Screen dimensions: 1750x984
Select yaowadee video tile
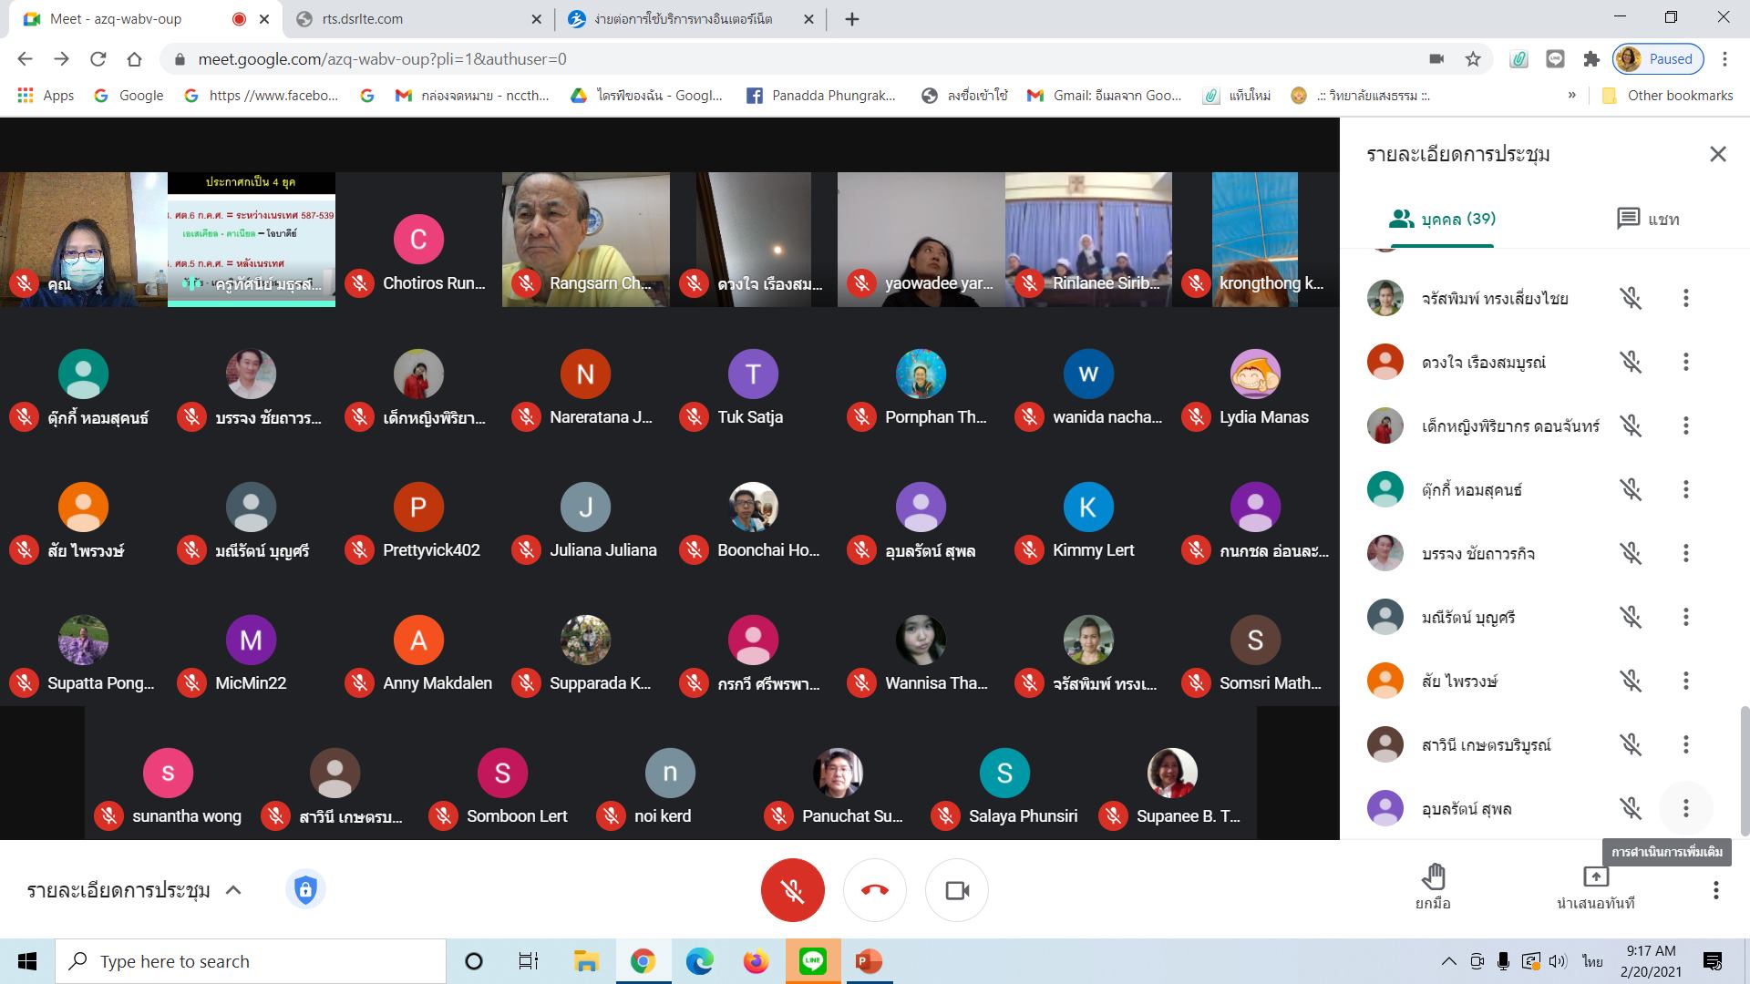point(921,240)
